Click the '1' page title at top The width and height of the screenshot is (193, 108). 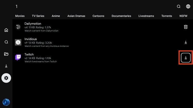pos(17,6)
